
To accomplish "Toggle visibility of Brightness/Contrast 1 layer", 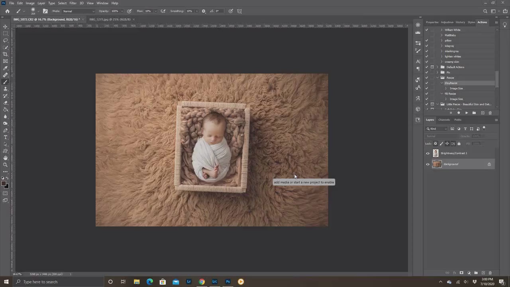I will click(x=428, y=153).
